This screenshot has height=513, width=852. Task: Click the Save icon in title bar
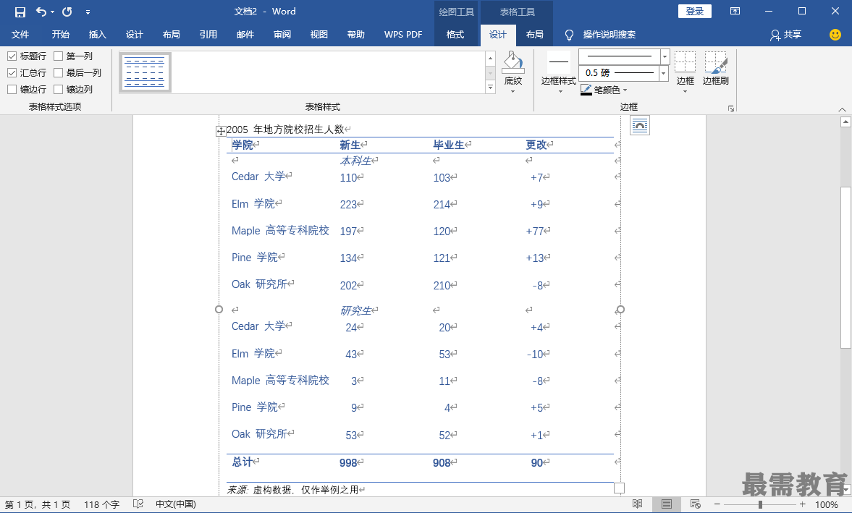[20, 12]
